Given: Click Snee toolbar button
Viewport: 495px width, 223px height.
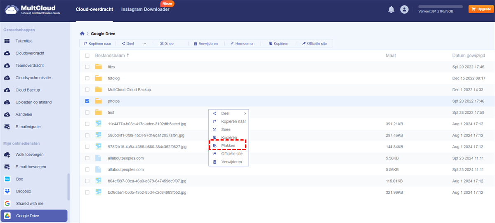Looking at the screenshot, I should click(167, 43).
